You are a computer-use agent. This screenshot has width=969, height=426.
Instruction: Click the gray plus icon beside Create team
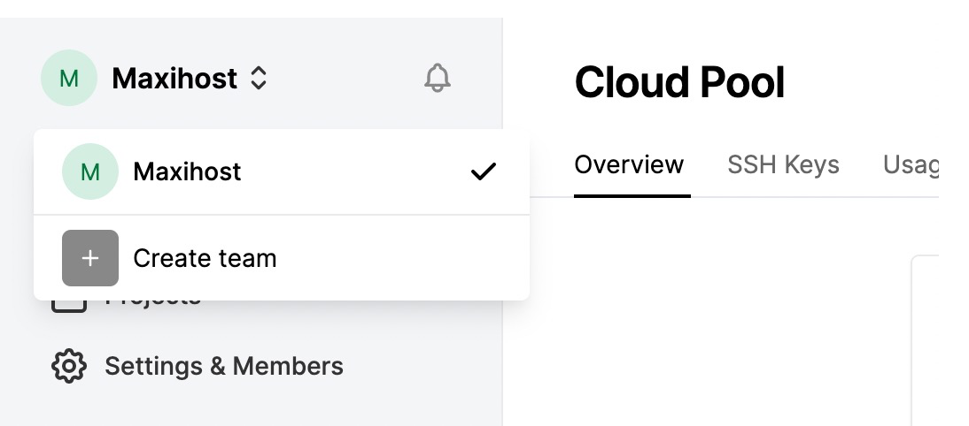pyautogui.click(x=90, y=258)
